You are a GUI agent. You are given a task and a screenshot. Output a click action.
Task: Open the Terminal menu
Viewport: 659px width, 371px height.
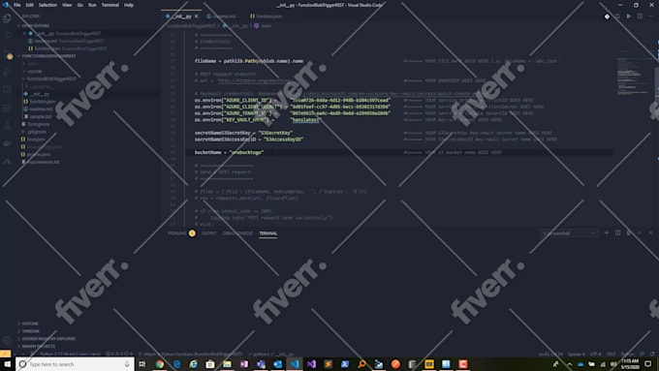110,5
